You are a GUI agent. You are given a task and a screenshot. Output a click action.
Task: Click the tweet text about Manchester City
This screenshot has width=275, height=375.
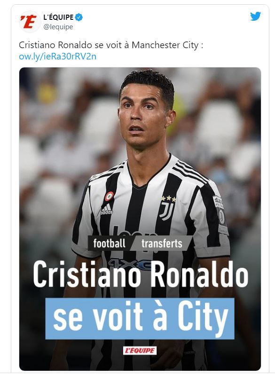(111, 45)
